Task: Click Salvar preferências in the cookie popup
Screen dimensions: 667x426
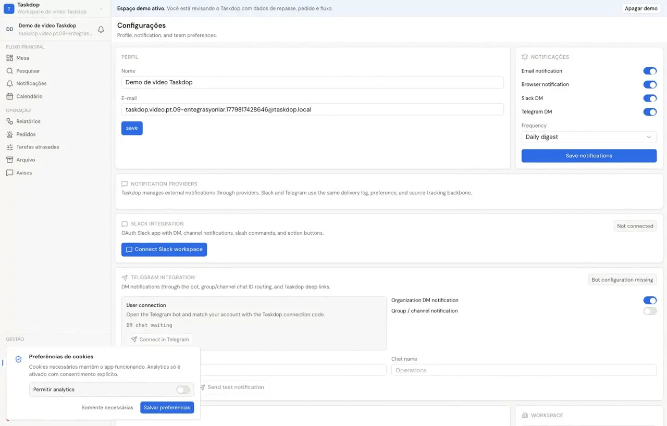Action: (167, 407)
